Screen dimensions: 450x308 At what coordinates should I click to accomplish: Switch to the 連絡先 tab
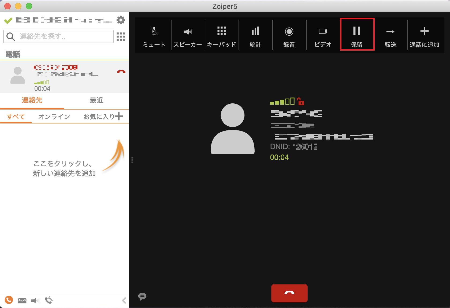click(32, 100)
